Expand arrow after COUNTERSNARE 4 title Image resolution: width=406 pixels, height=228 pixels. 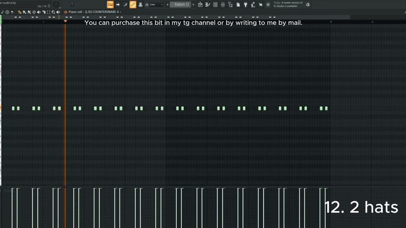(x=121, y=12)
